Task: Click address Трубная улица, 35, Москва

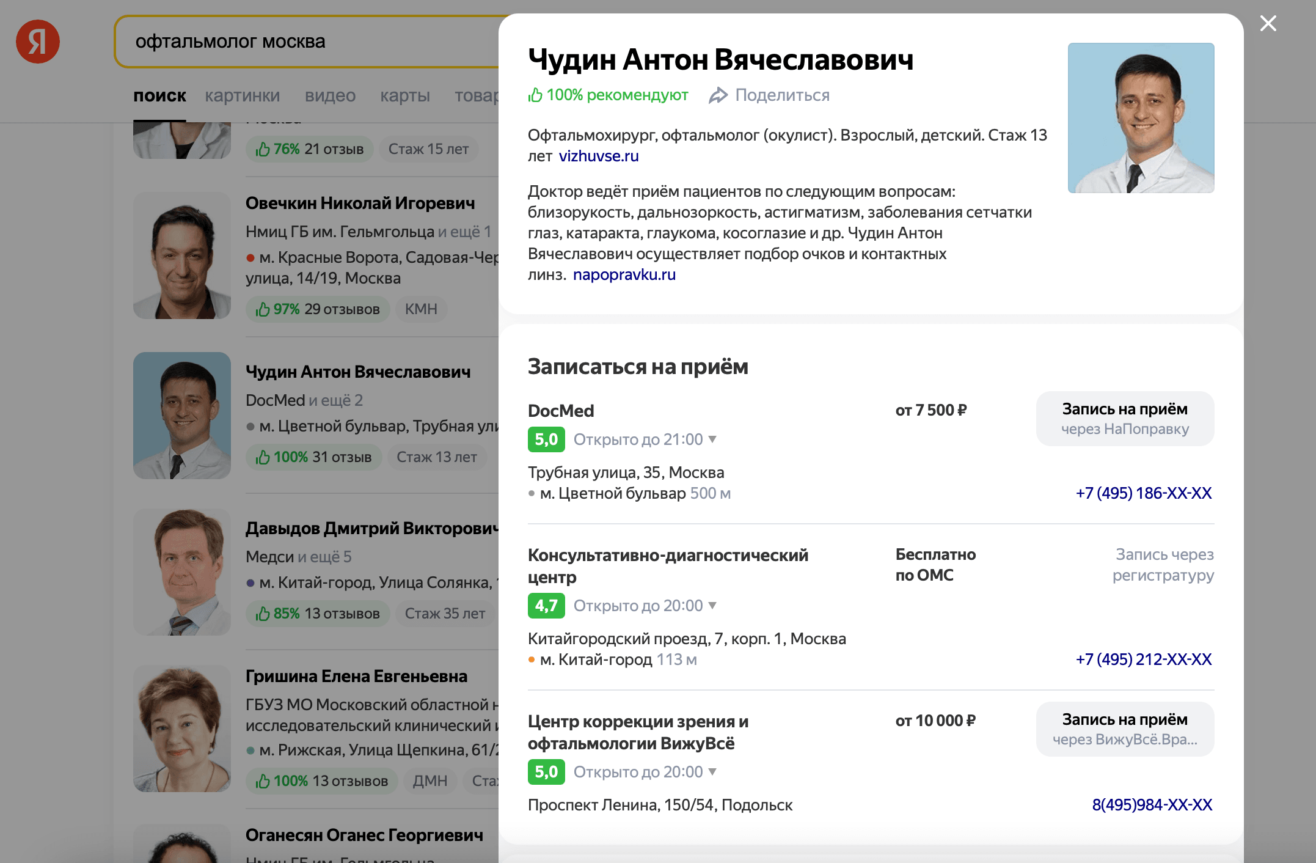Action: coord(626,472)
